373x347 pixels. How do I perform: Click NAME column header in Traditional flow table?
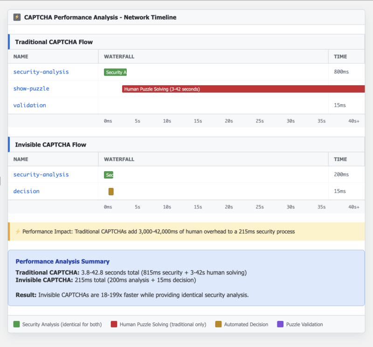tap(21, 56)
